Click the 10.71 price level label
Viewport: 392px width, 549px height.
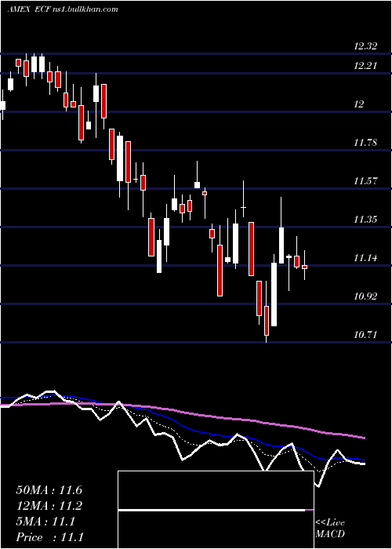pos(365,335)
